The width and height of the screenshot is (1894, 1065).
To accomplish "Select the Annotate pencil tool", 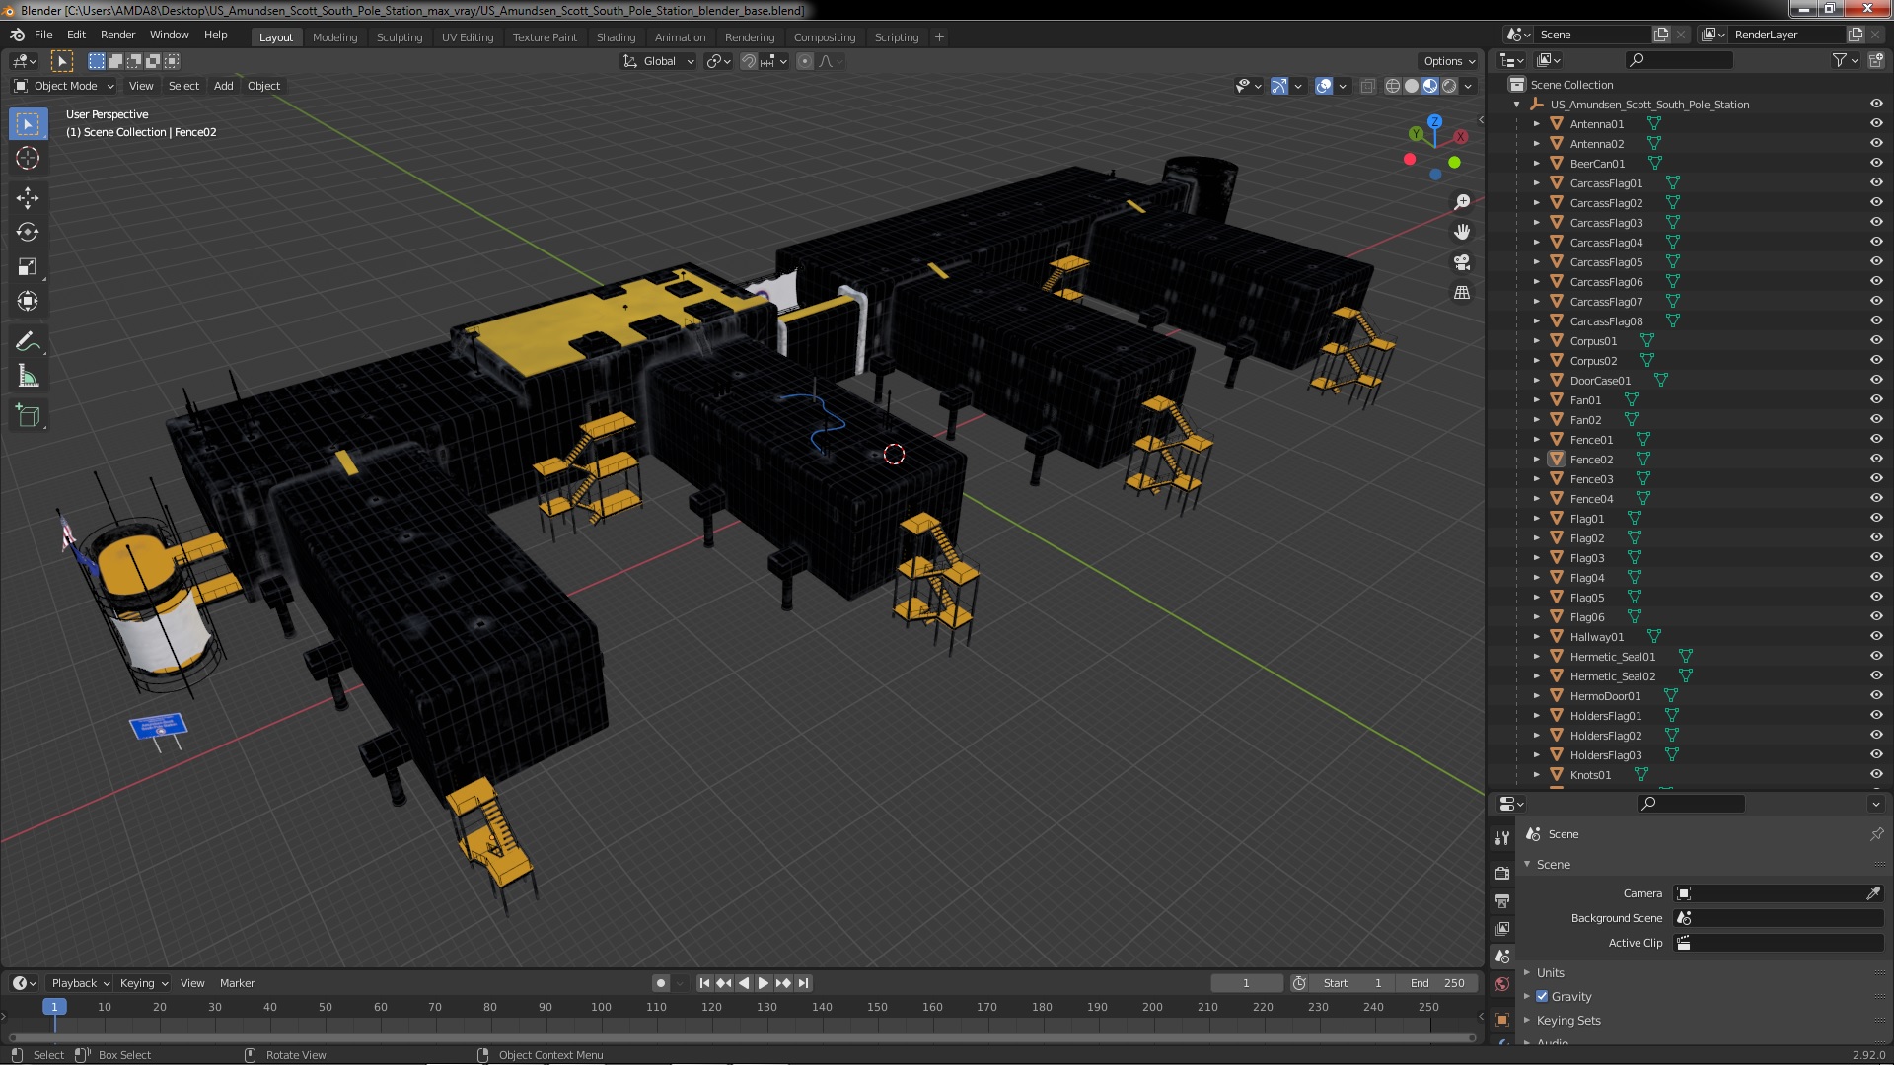I will 28,342.
